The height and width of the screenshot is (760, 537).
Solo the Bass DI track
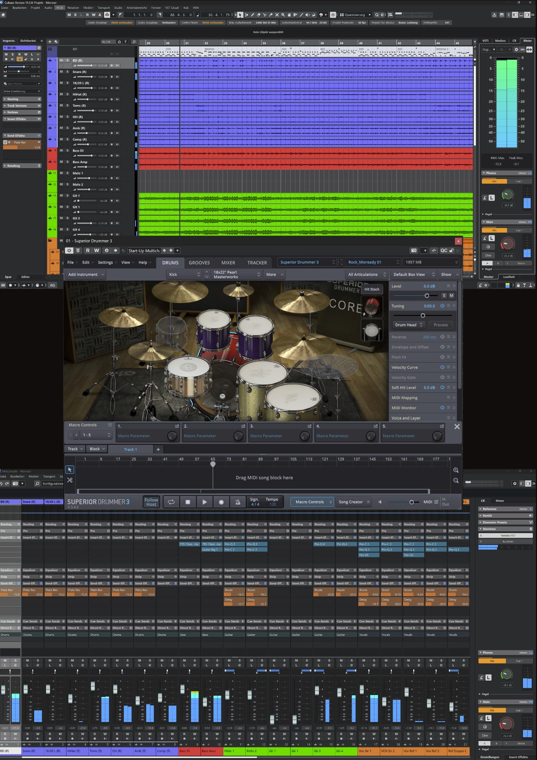[x=68, y=150]
